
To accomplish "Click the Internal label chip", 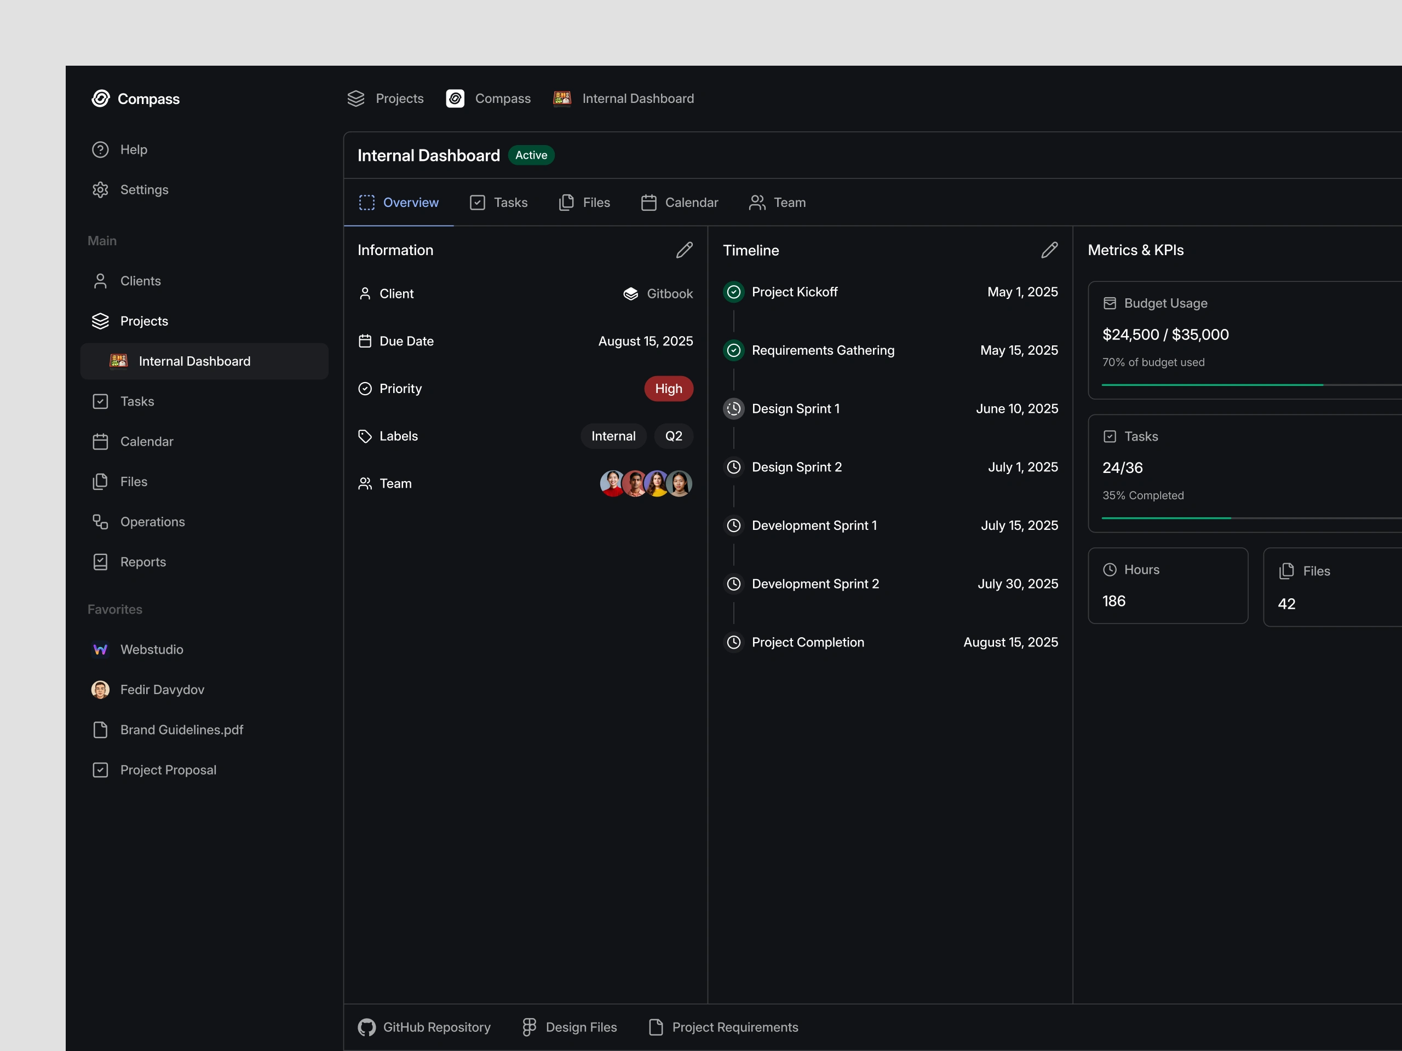I will click(613, 436).
